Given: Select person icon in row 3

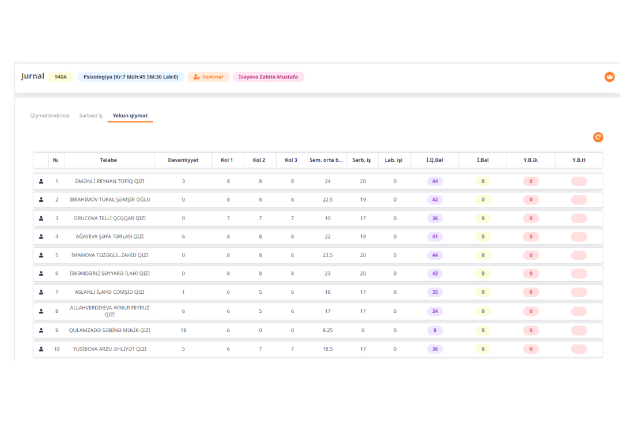Looking at the screenshot, I should 41,218.
